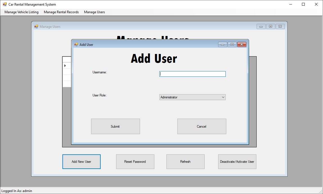Open the Manage Users menu
323x194 pixels.
[94, 12]
